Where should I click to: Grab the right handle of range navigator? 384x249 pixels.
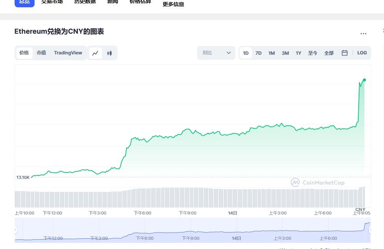370,230
